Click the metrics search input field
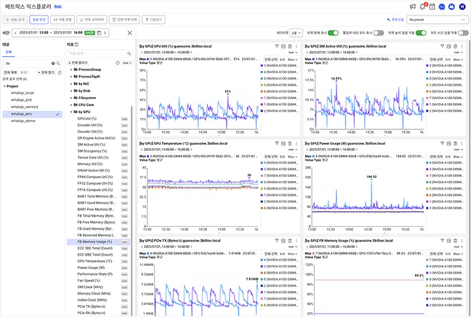Screen dimensions: 471x317 click(100, 53)
